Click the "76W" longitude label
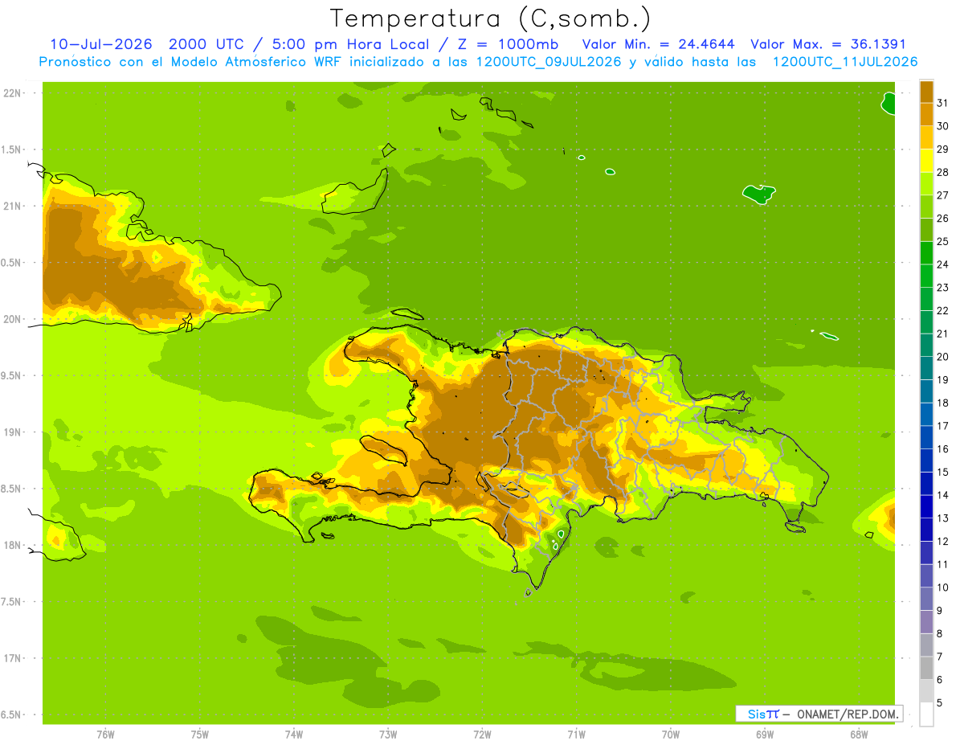The image size is (964, 745). click(105, 735)
